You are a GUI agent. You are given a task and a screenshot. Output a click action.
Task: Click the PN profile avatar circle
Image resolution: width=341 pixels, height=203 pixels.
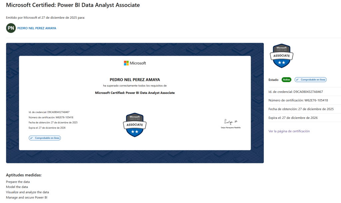pyautogui.click(x=11, y=28)
